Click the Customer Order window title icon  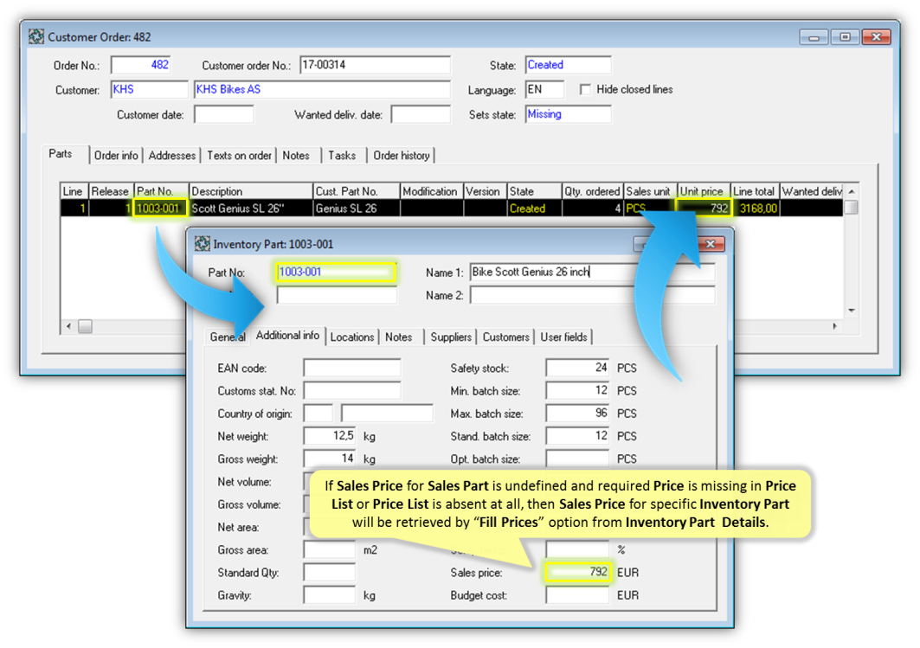(36, 37)
